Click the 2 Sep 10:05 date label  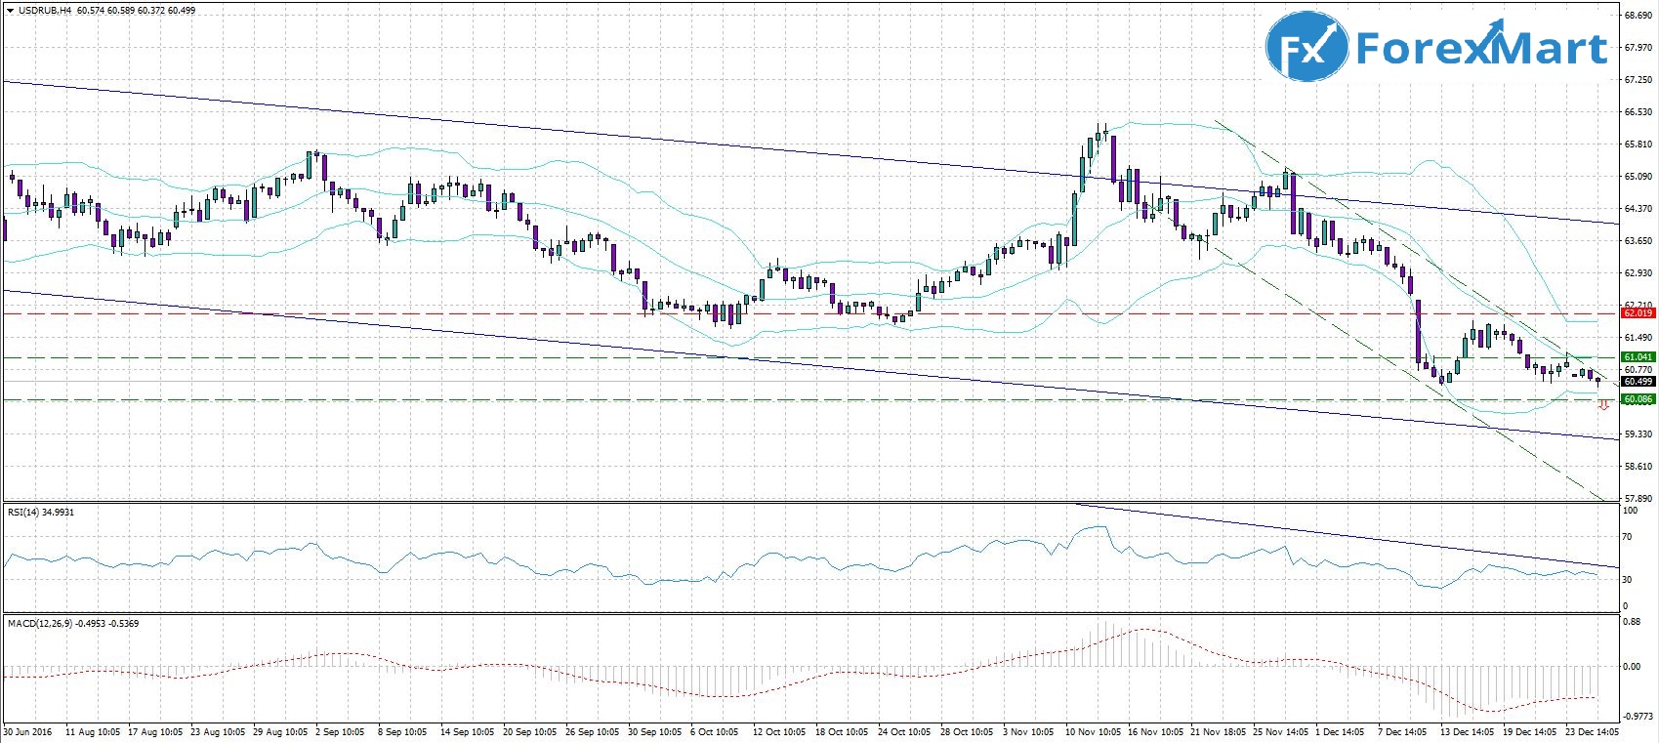point(340,731)
